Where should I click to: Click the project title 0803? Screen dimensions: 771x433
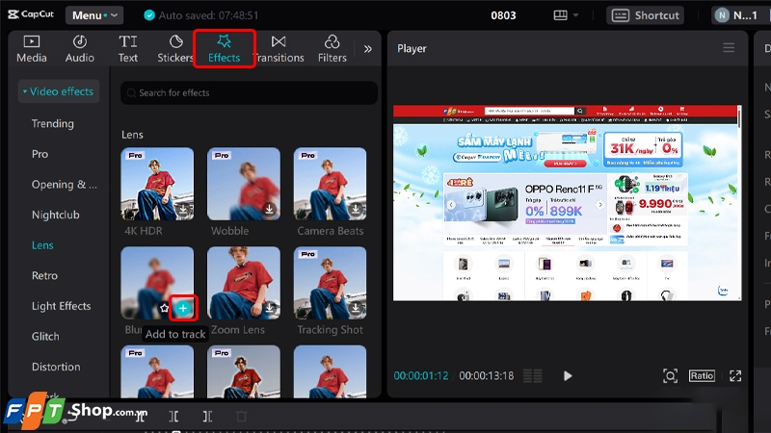coord(503,15)
